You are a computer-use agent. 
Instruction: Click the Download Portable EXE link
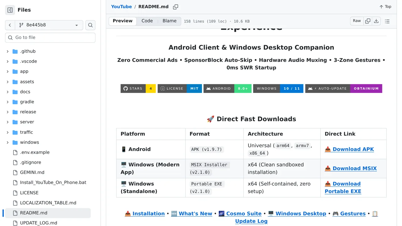[x=343, y=187]
